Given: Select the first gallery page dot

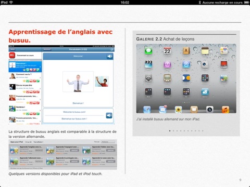Looking at the screenshot, I should point(170,131).
